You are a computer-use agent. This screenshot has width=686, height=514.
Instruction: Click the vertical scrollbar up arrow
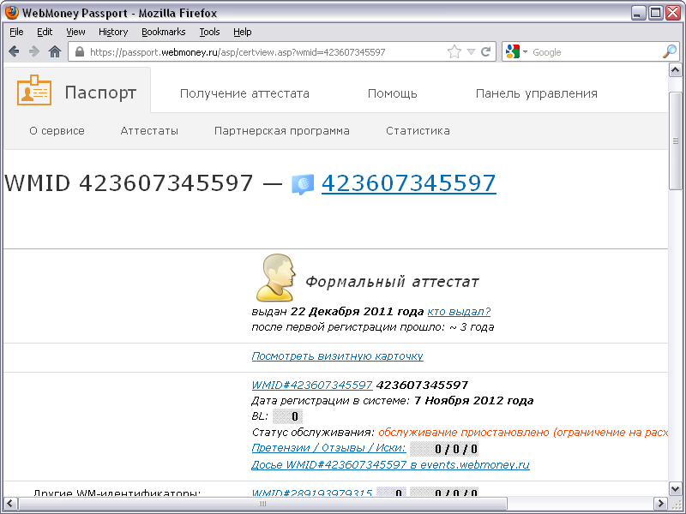675,70
